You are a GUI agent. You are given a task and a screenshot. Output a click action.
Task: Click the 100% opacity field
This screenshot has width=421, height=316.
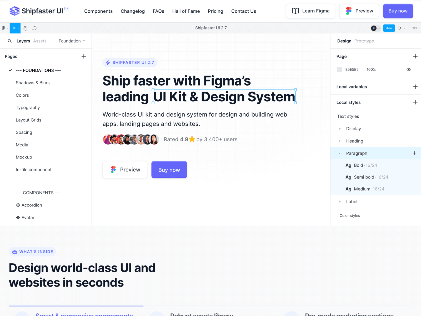[371, 70]
